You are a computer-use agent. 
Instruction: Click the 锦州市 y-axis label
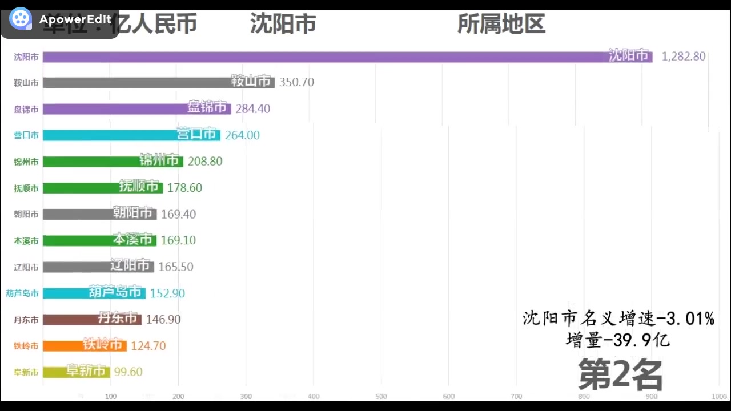[x=26, y=162]
